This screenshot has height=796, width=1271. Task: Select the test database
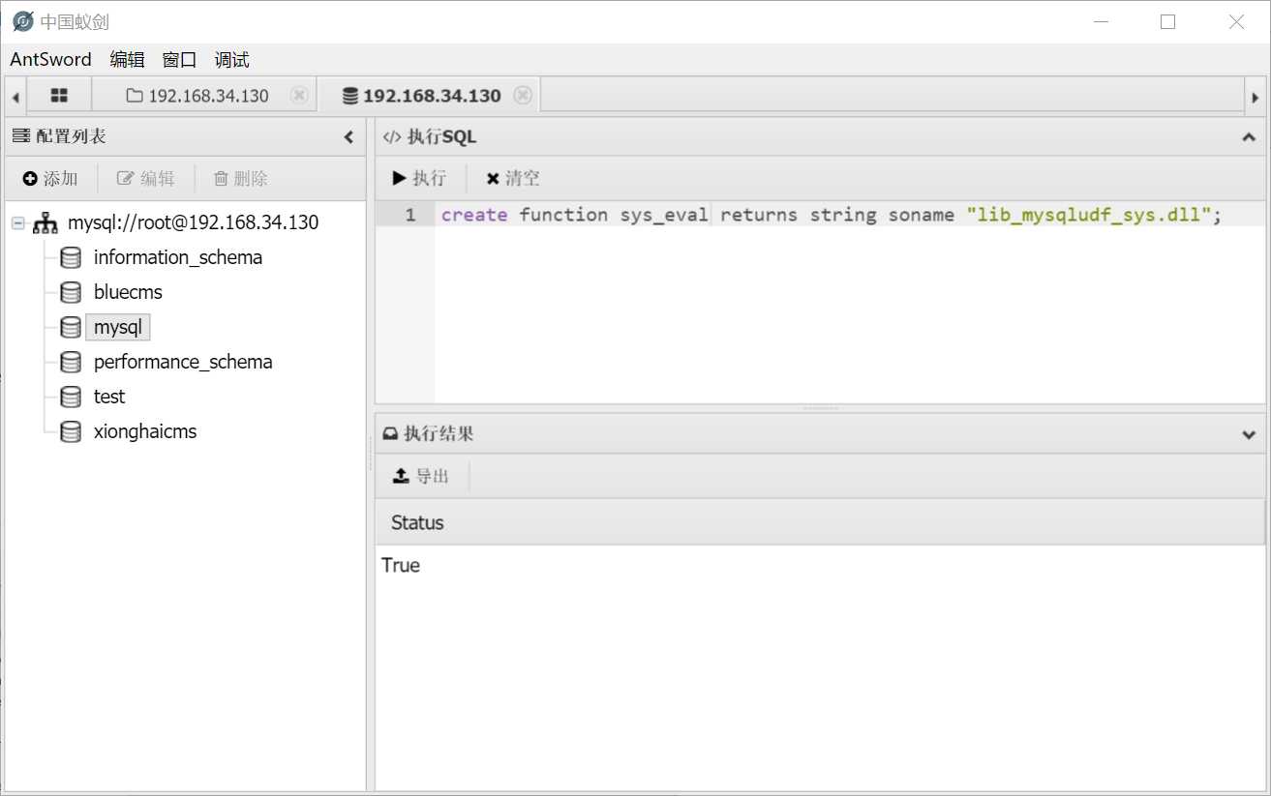coord(109,397)
